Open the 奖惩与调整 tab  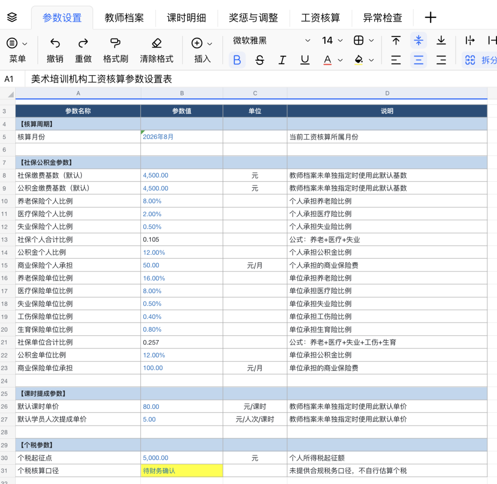(253, 17)
